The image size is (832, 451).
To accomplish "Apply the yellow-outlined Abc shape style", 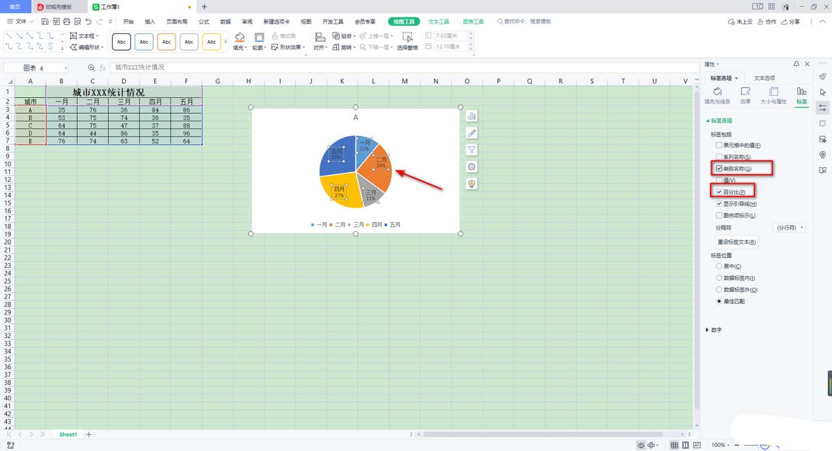I will click(211, 42).
